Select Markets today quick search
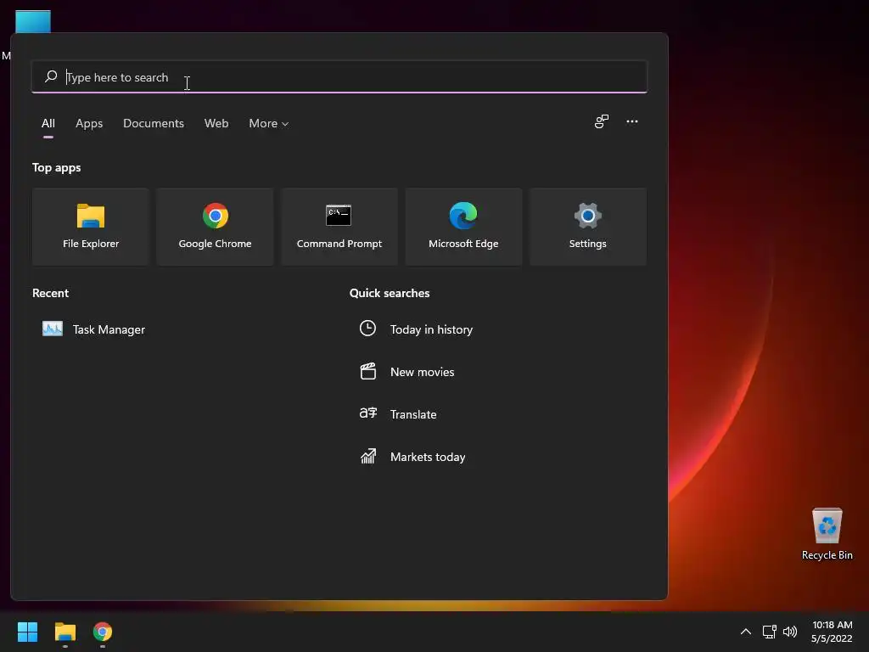 point(428,457)
